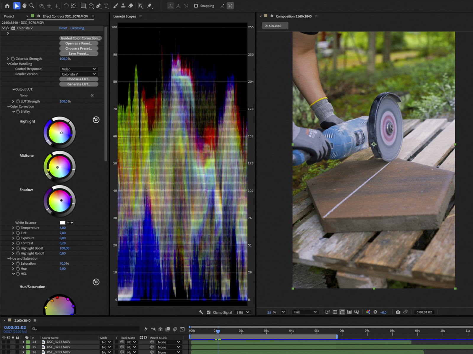
Task: Uncheck the Clamp Signal checkbox
Action: pyautogui.click(x=209, y=312)
